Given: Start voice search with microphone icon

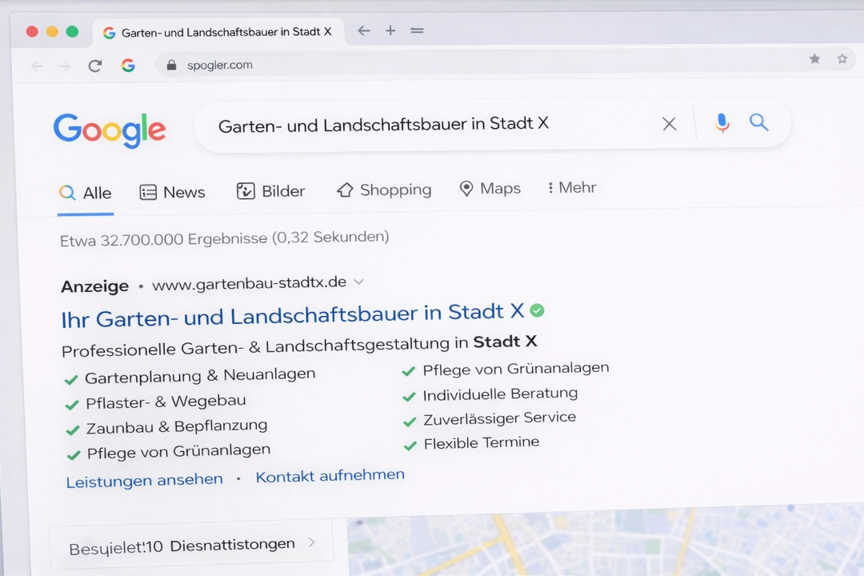Looking at the screenshot, I should [x=722, y=122].
